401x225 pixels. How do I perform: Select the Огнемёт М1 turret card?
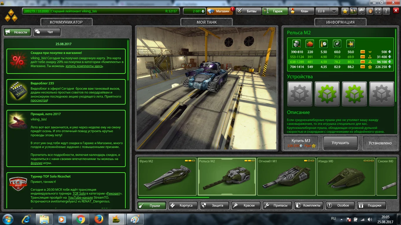tap(286, 177)
